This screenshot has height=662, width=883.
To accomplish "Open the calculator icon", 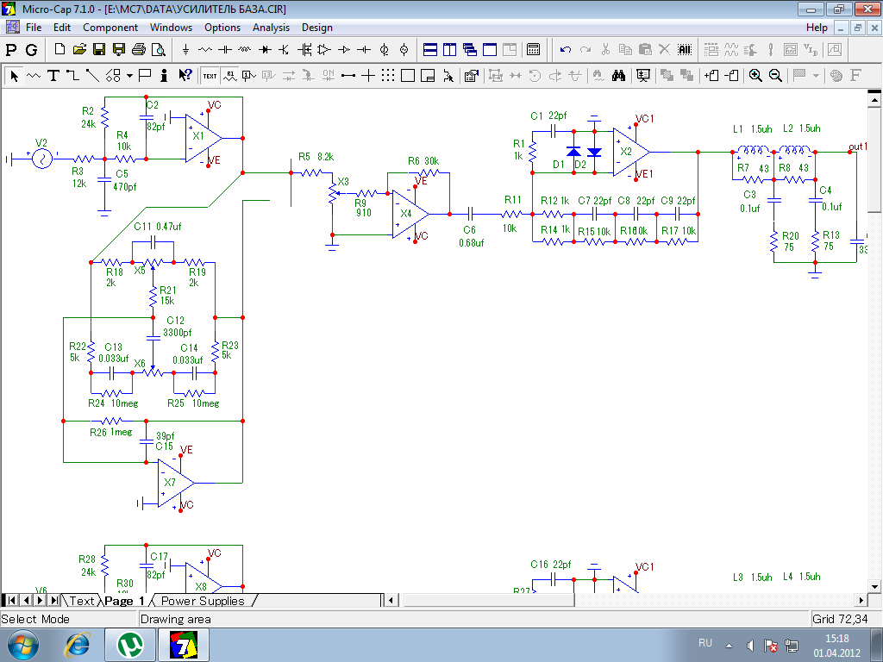I will click(x=534, y=50).
